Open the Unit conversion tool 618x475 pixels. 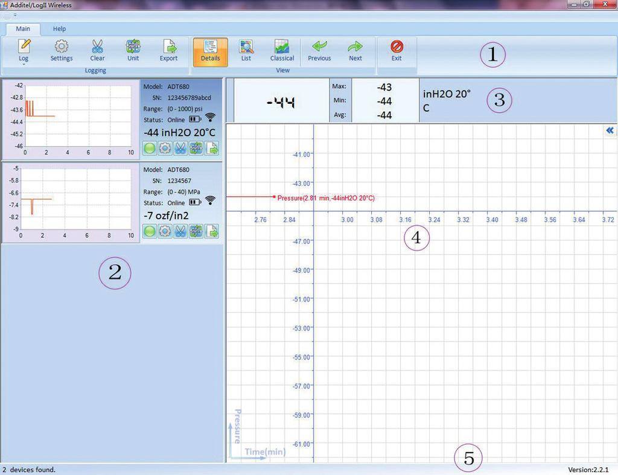pyautogui.click(x=133, y=51)
